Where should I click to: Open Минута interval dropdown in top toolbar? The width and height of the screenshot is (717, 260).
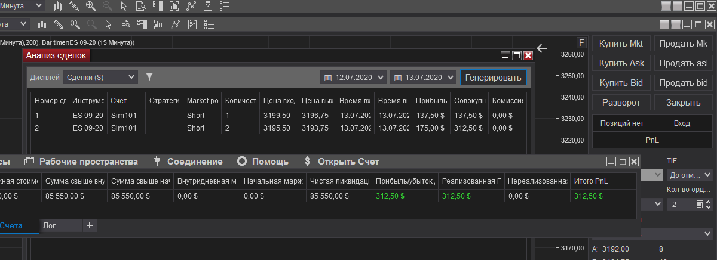[x=22, y=6]
